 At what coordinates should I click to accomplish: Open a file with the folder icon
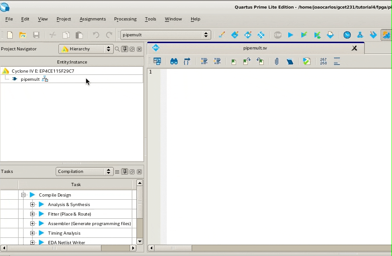[x=23, y=35]
